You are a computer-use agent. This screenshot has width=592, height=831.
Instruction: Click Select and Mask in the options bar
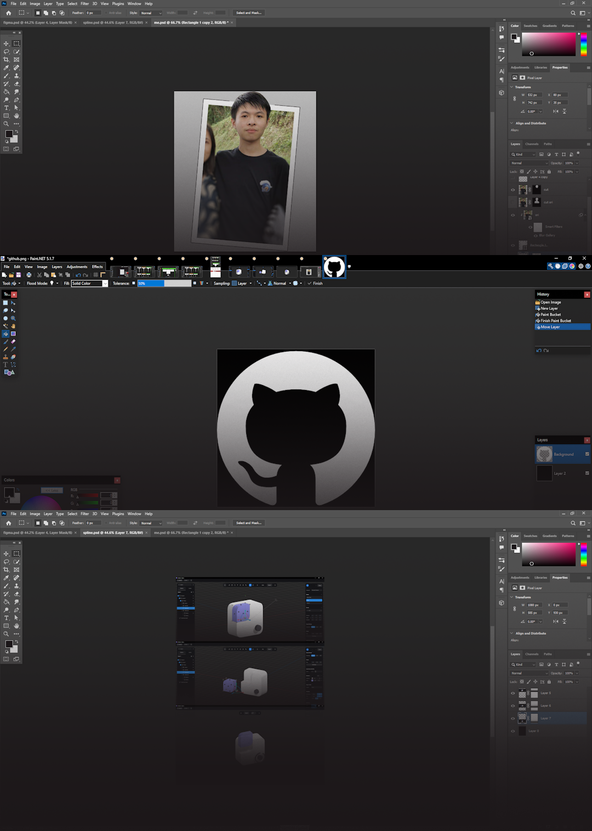(249, 13)
